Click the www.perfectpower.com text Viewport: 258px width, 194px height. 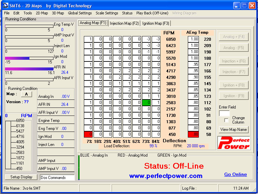pos(166,176)
